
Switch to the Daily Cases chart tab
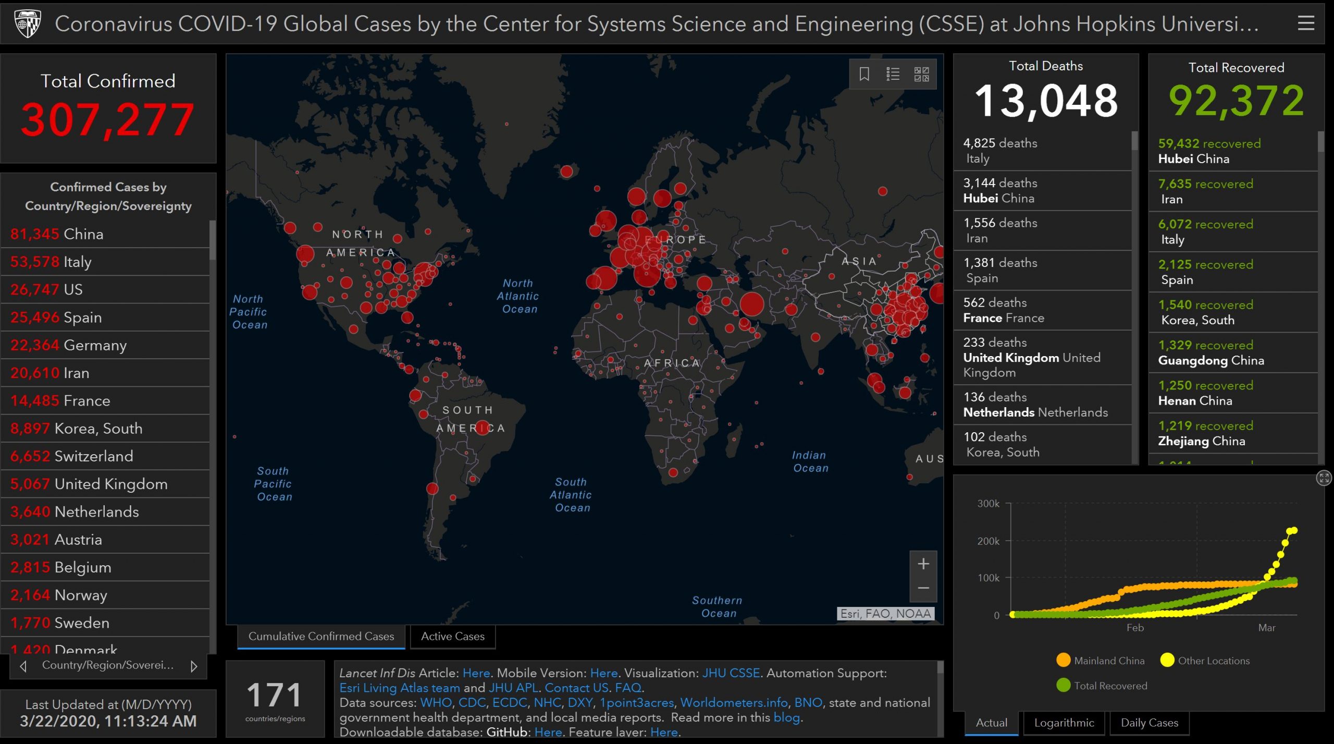click(1149, 723)
